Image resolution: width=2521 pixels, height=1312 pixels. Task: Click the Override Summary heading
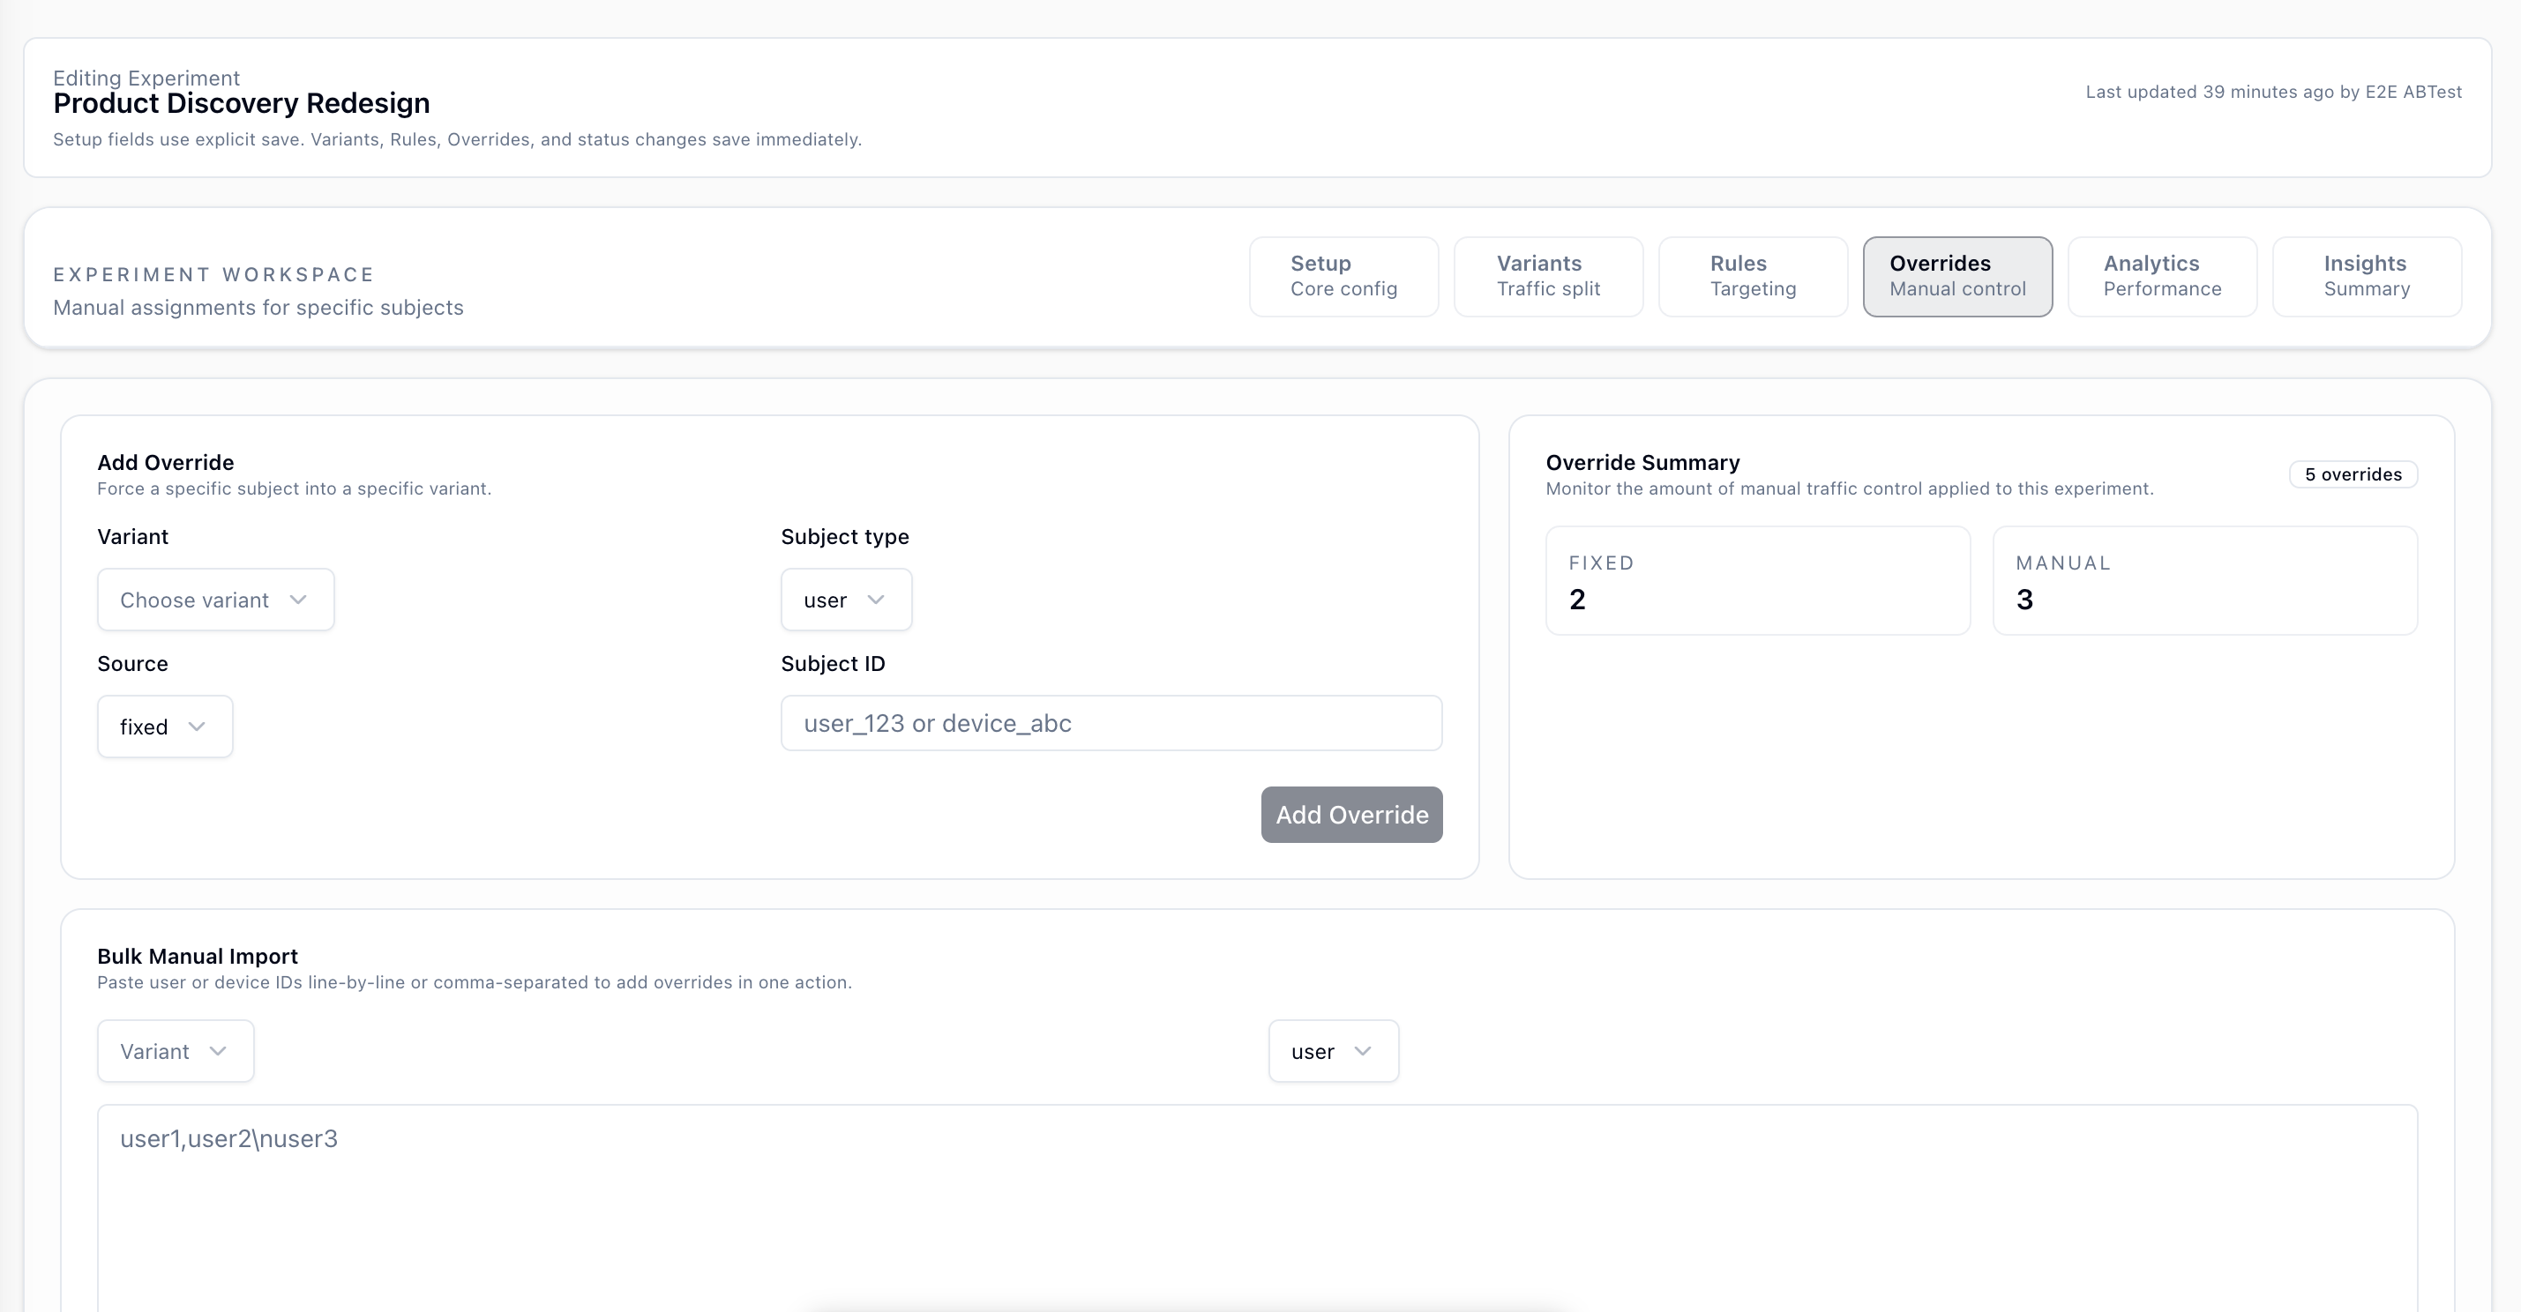tap(1642, 462)
